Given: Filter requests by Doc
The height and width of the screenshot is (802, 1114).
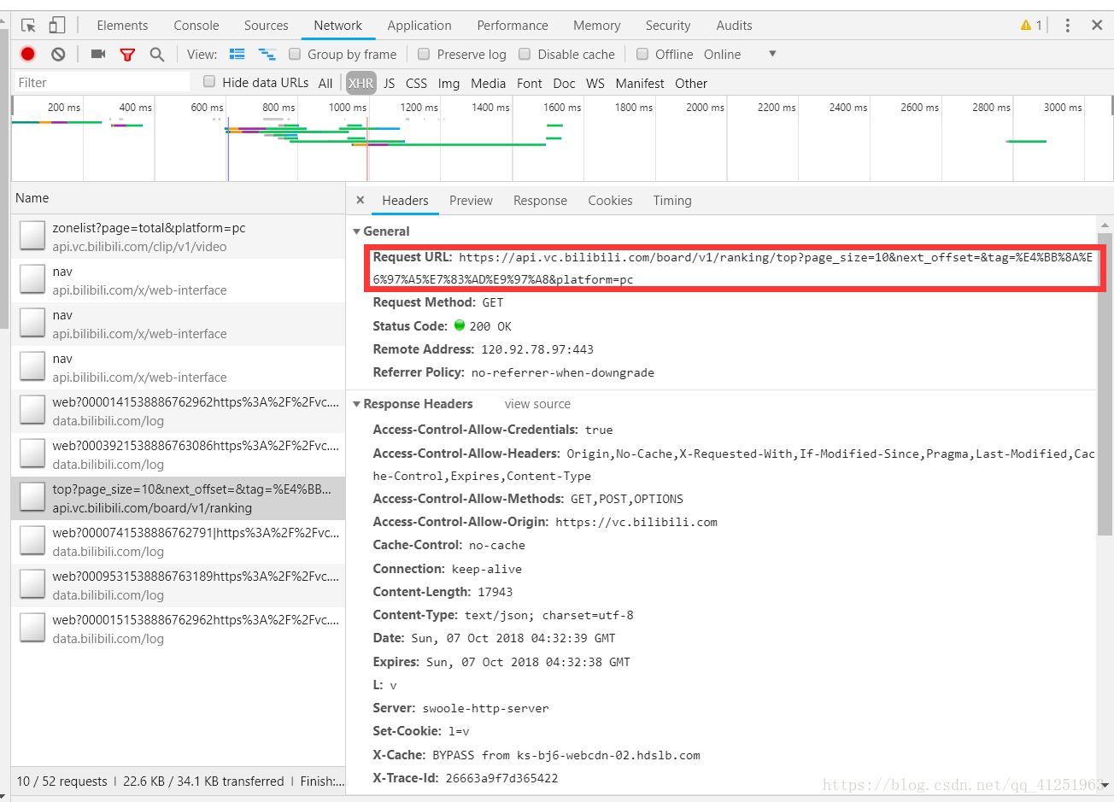Looking at the screenshot, I should point(564,83).
